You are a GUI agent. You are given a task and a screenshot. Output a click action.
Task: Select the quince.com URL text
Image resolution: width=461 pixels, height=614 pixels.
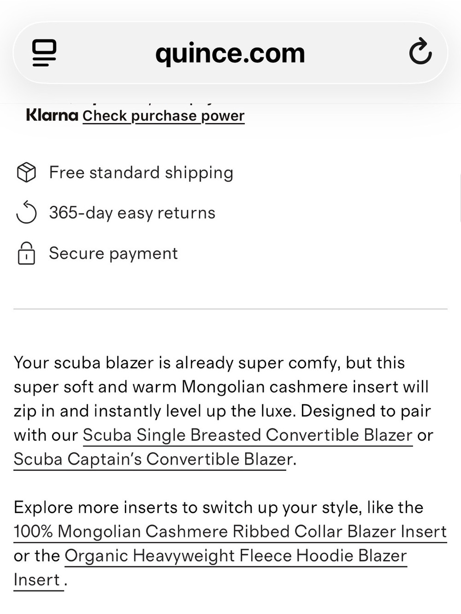point(230,53)
